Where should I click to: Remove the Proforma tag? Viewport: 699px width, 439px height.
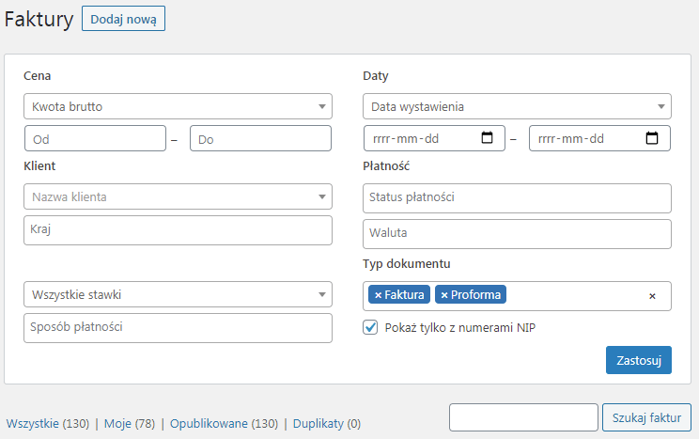point(444,295)
